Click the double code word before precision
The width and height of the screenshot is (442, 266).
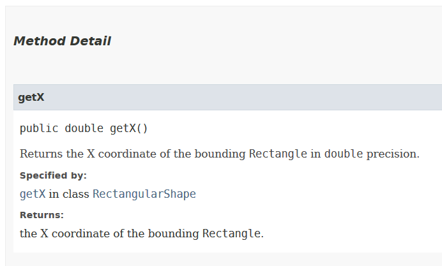click(x=344, y=154)
